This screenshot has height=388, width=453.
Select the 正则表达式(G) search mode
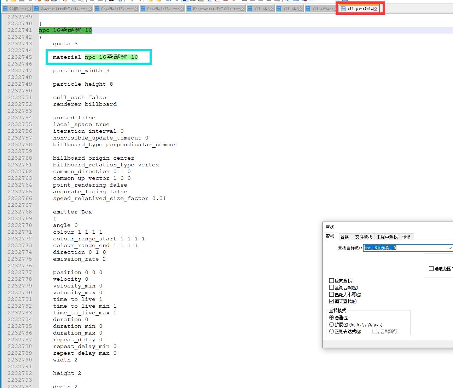click(x=331, y=331)
